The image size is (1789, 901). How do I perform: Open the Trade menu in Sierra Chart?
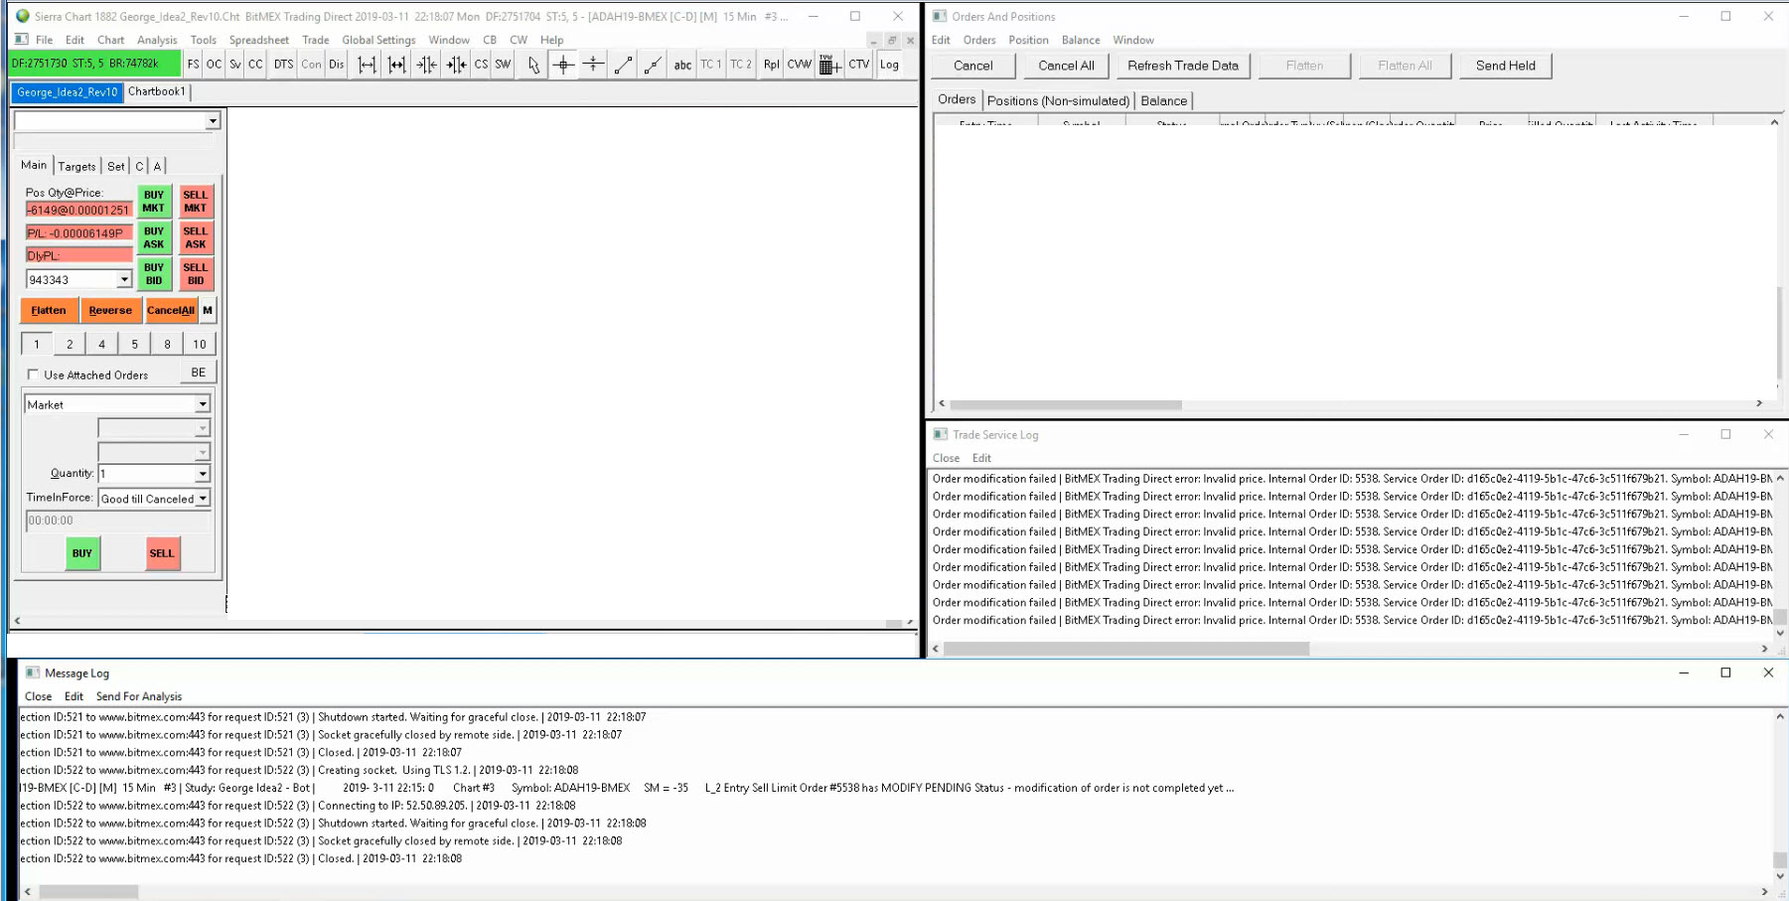pos(316,40)
